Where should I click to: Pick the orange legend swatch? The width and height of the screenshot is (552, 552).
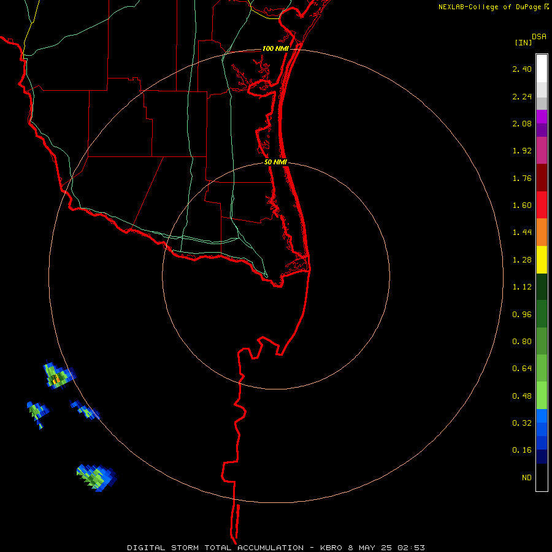tap(542, 232)
